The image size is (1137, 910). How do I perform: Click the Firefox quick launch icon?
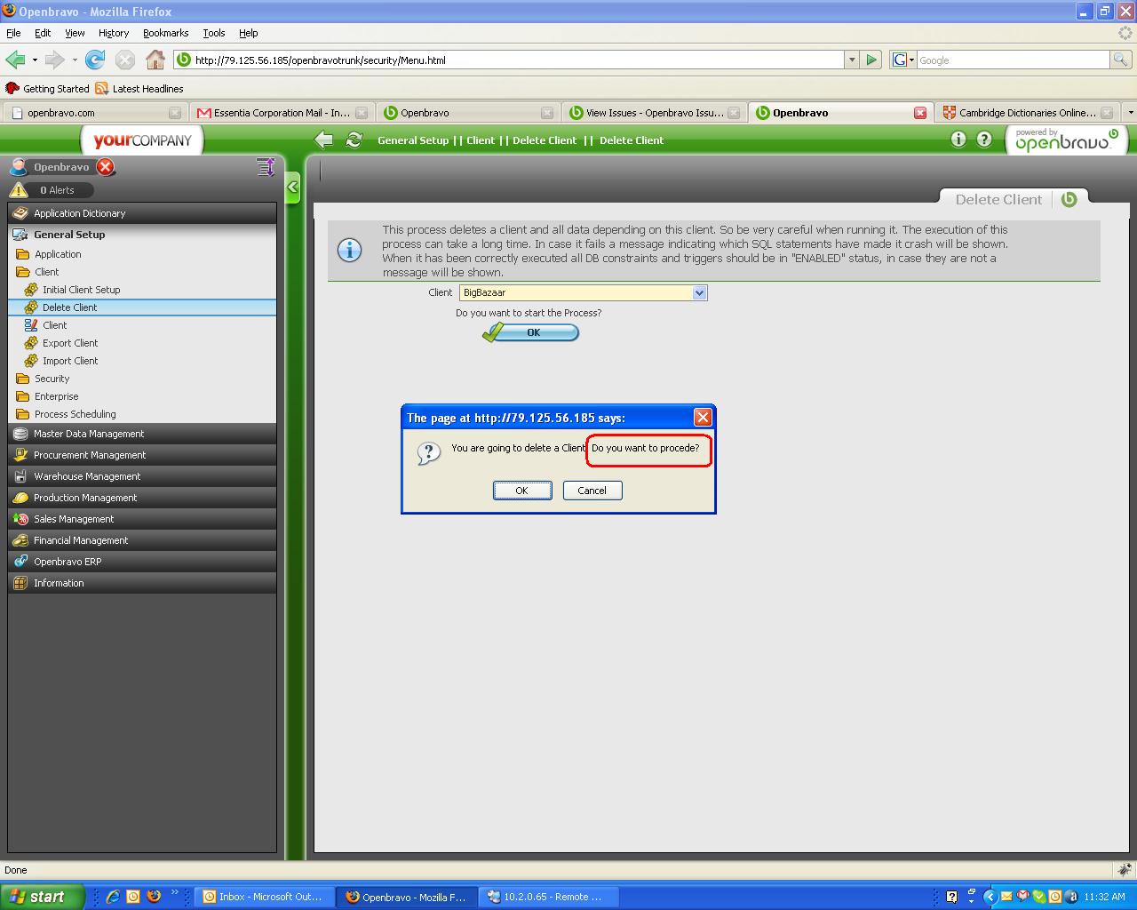(154, 897)
